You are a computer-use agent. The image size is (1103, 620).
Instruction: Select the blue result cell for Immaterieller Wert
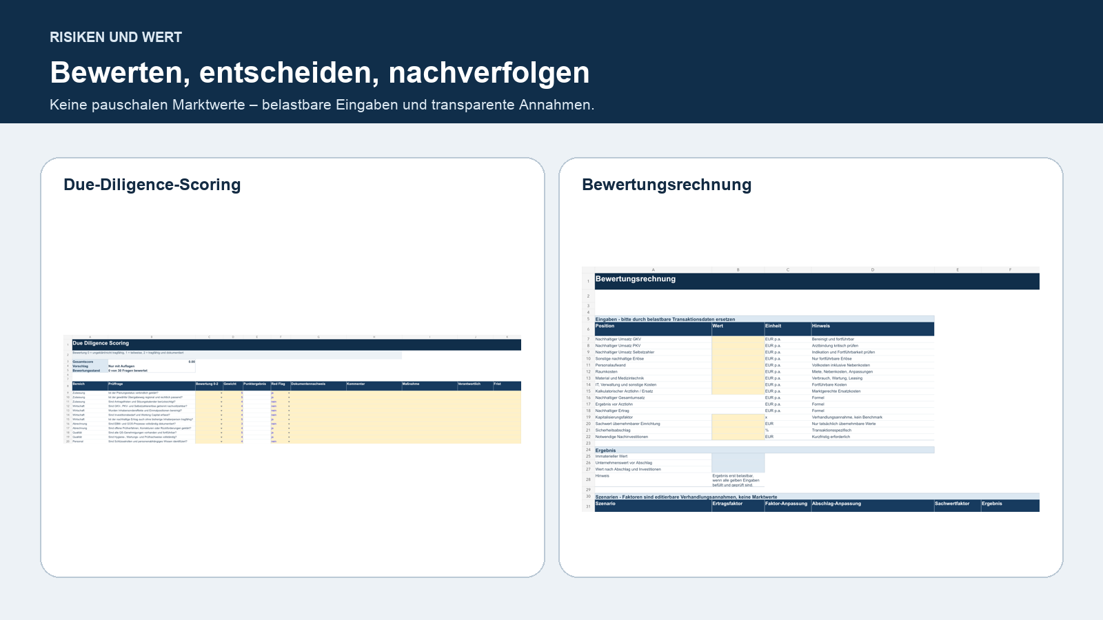point(738,456)
